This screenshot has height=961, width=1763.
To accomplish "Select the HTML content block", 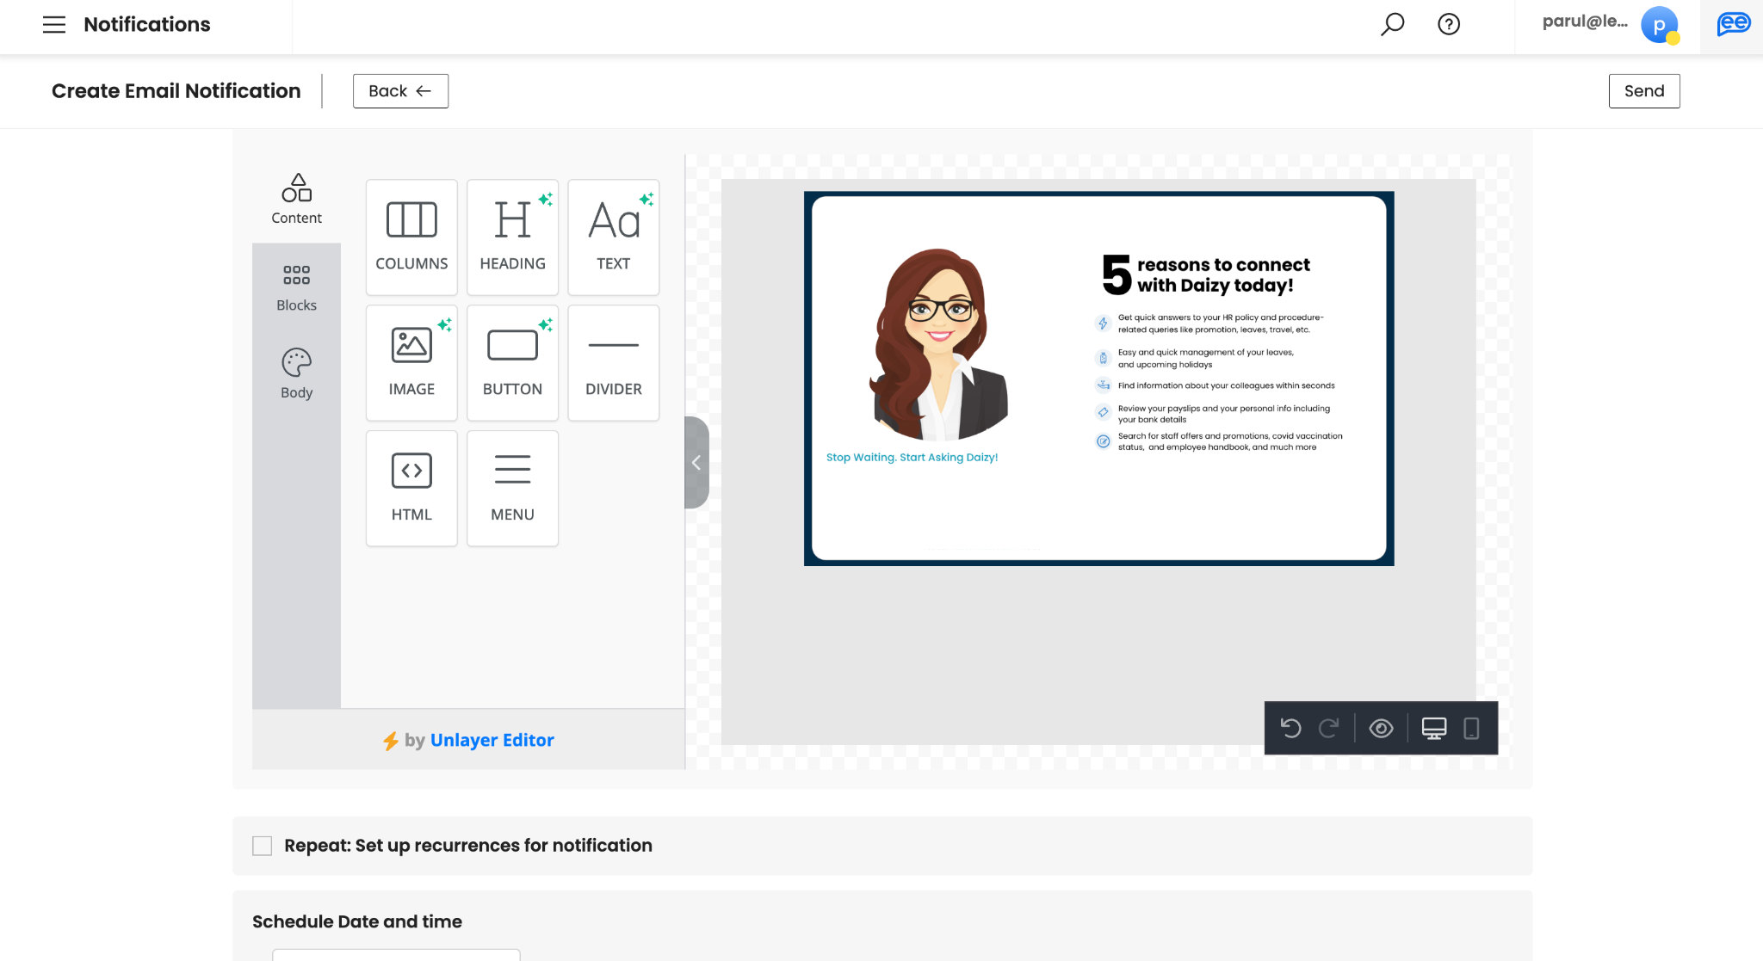I will [411, 488].
